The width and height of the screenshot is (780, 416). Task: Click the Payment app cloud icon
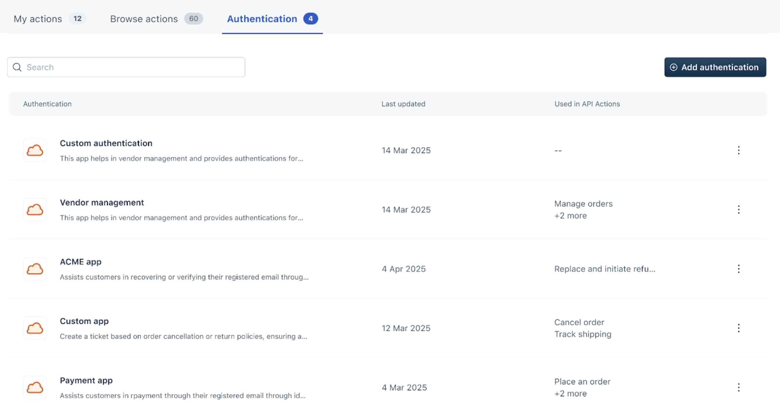(35, 387)
